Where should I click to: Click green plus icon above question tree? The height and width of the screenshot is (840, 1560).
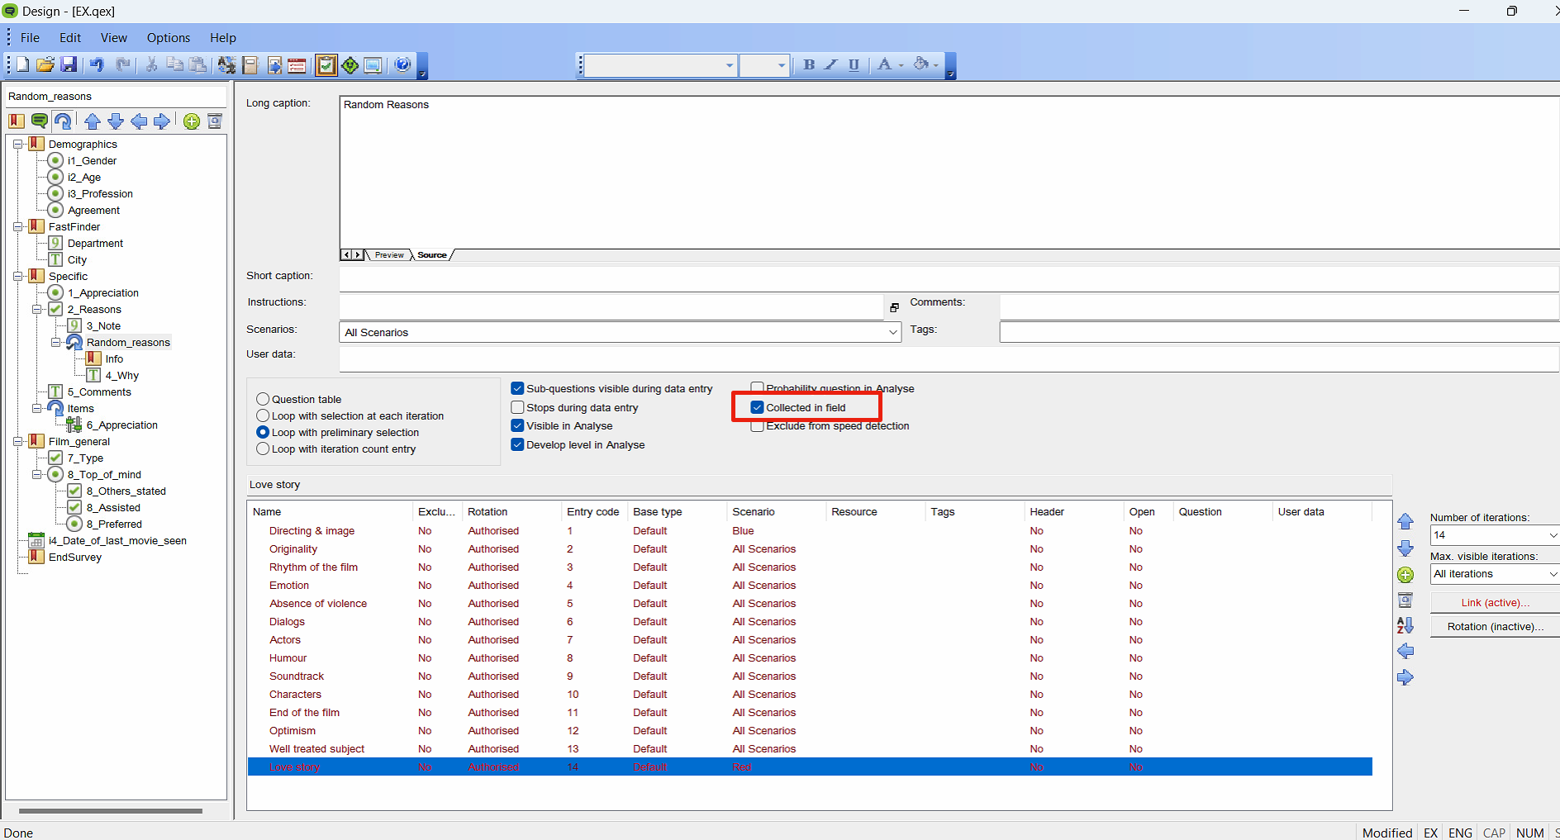192,121
